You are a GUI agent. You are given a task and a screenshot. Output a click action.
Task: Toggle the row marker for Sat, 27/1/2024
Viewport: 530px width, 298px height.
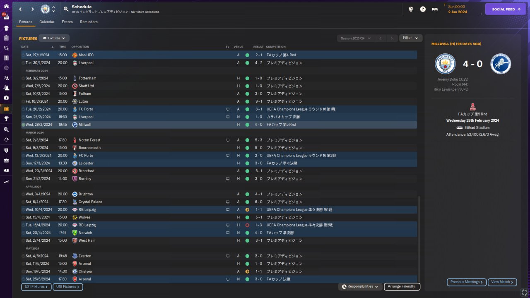pos(23,55)
